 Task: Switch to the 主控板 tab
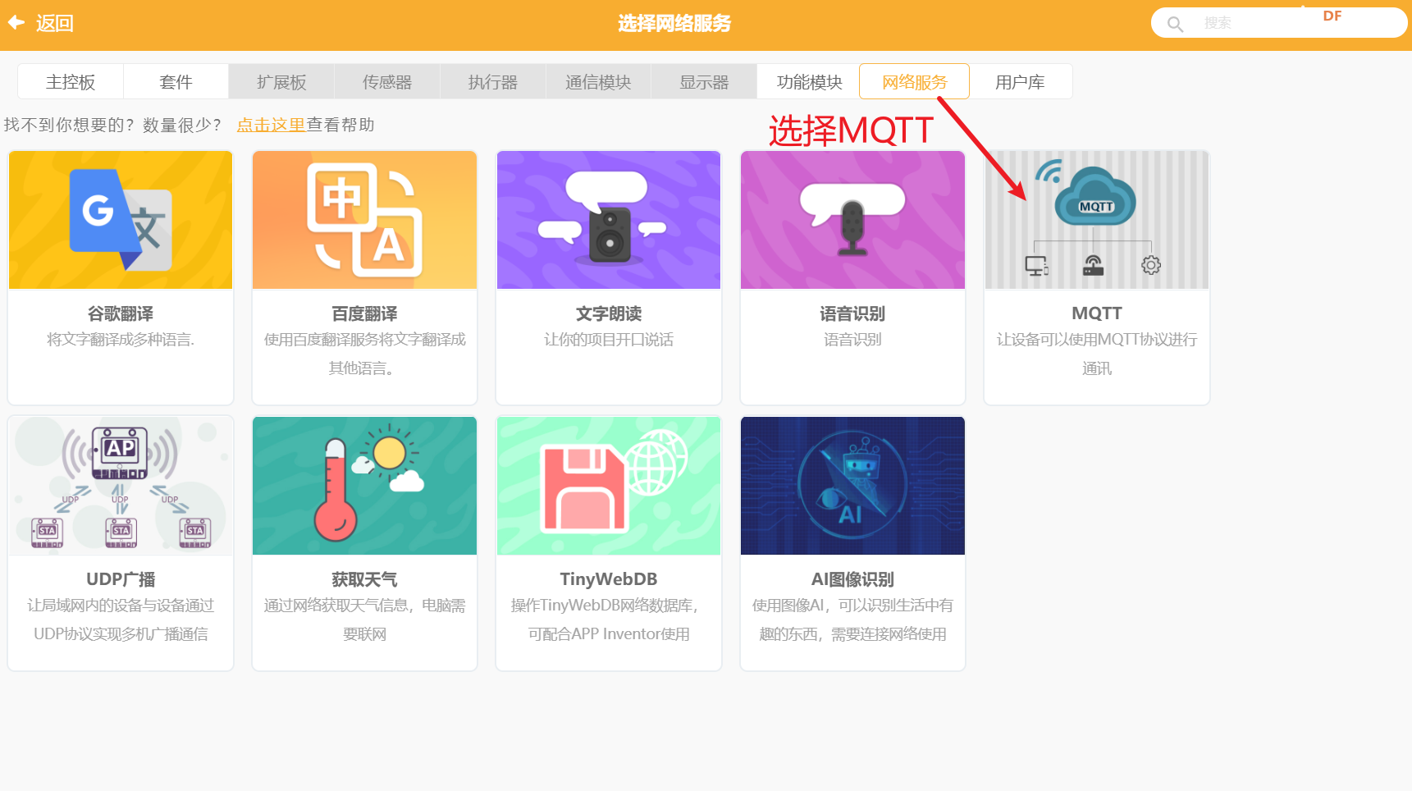click(71, 82)
